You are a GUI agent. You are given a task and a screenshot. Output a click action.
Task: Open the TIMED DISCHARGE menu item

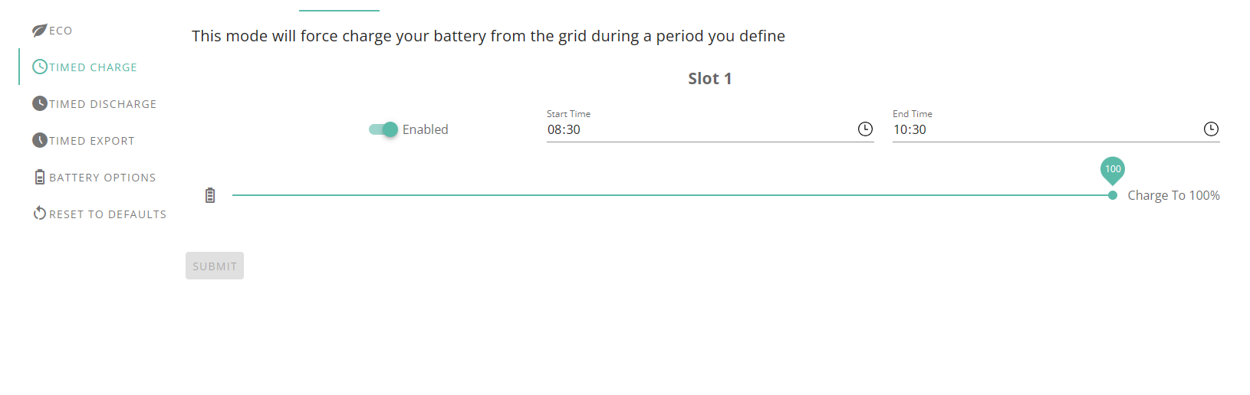coord(96,104)
